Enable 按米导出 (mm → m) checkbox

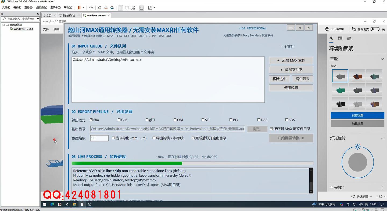tap(113, 138)
